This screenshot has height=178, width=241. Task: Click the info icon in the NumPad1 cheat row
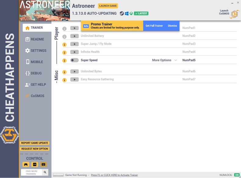pos(64,29)
